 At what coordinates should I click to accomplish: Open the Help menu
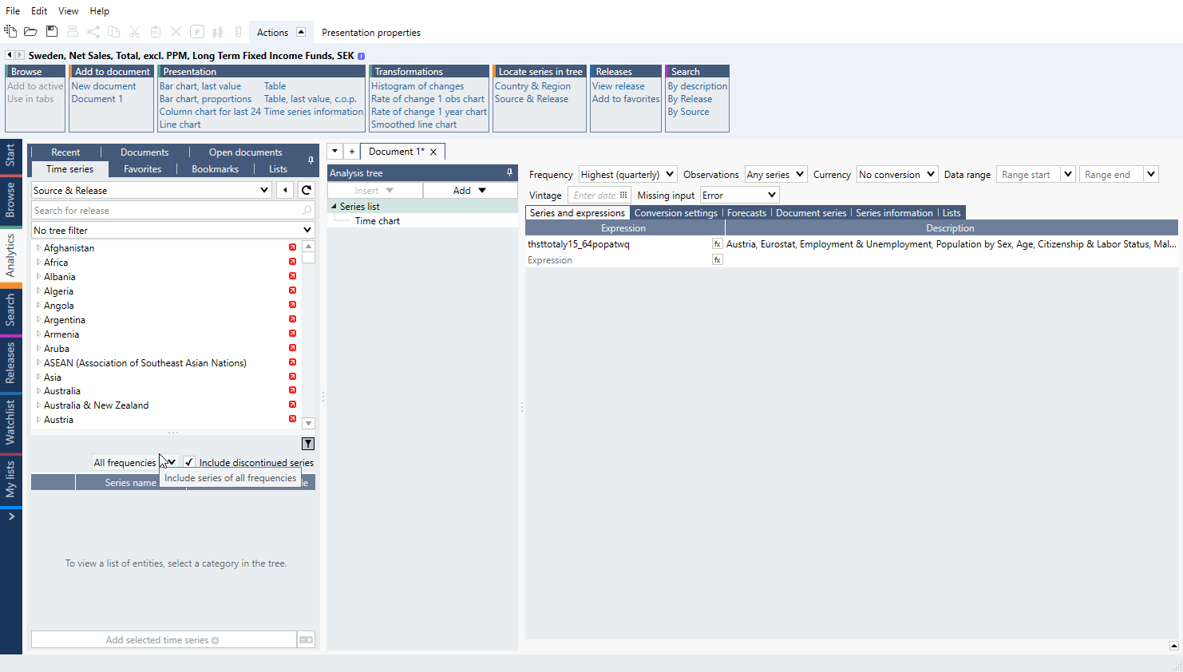pyautogui.click(x=100, y=10)
